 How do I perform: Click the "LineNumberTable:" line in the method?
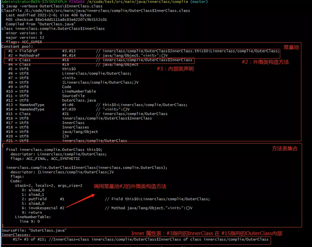[33, 217]
